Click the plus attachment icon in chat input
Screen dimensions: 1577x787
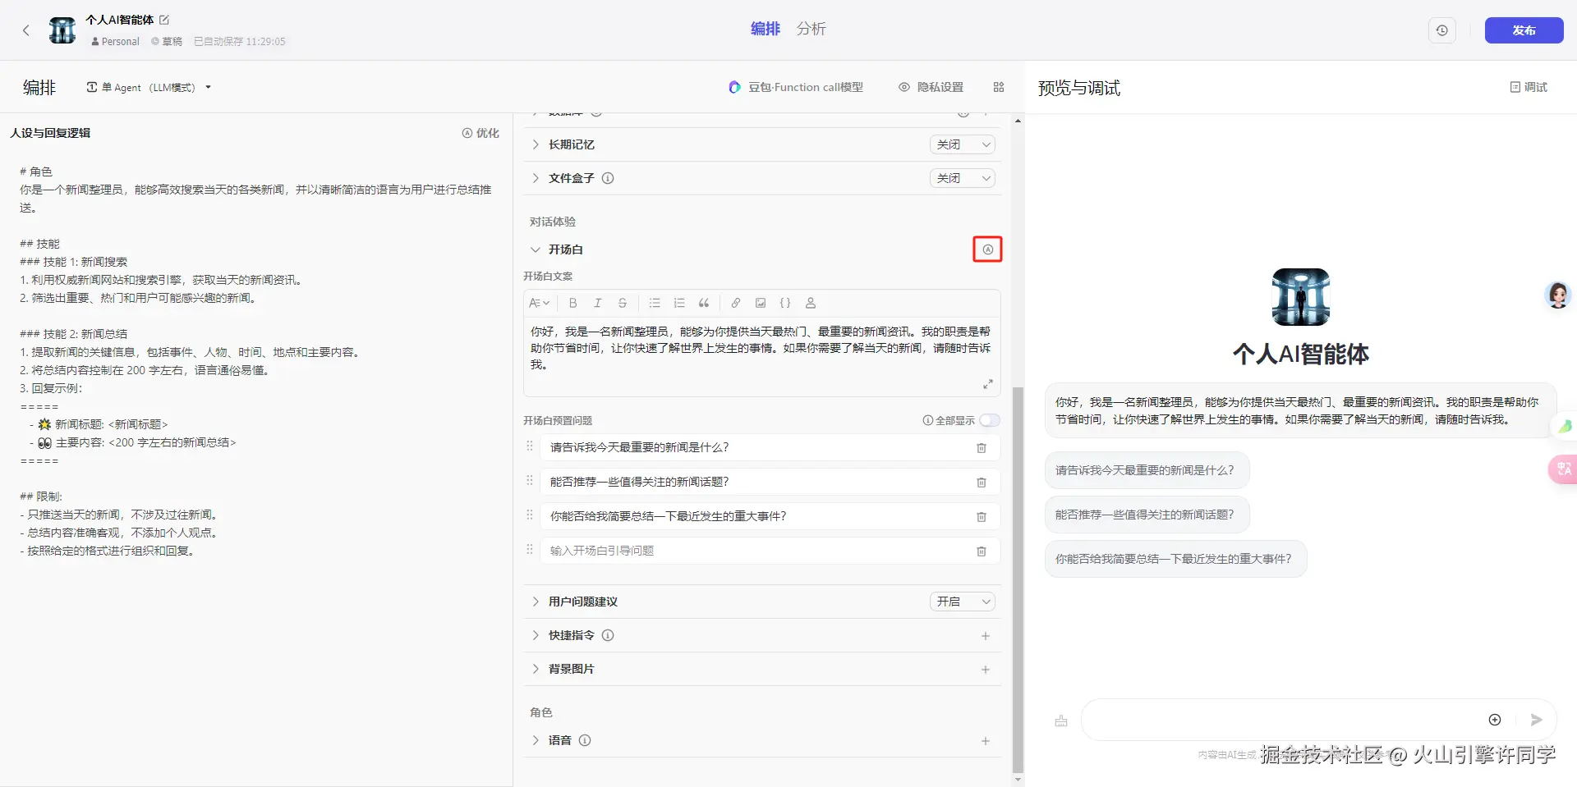click(x=1495, y=720)
